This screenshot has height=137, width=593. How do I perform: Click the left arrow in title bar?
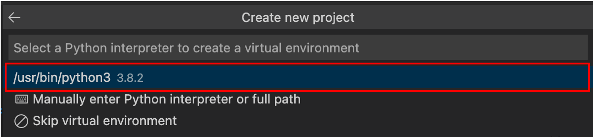[14, 17]
